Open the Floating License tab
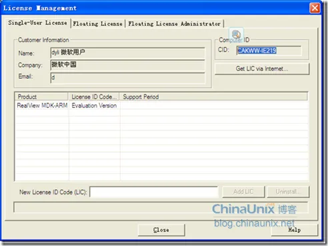Screen dimensions: 328x246 pyautogui.click(x=98, y=23)
